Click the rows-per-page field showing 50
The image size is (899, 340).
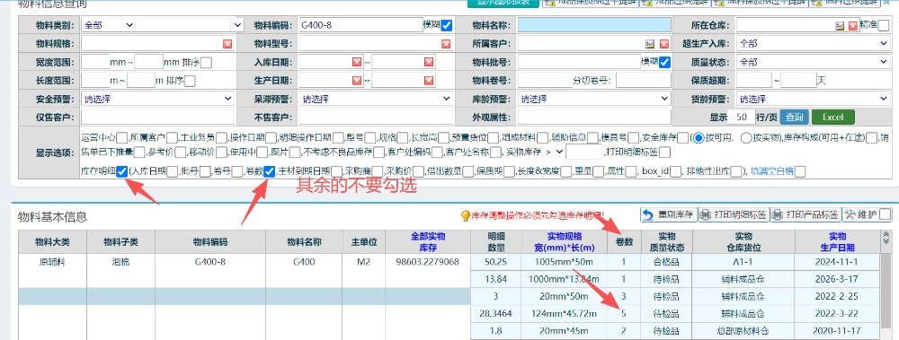pos(742,118)
